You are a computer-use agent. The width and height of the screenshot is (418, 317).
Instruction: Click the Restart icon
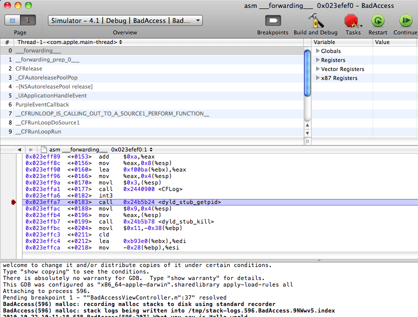(x=378, y=21)
